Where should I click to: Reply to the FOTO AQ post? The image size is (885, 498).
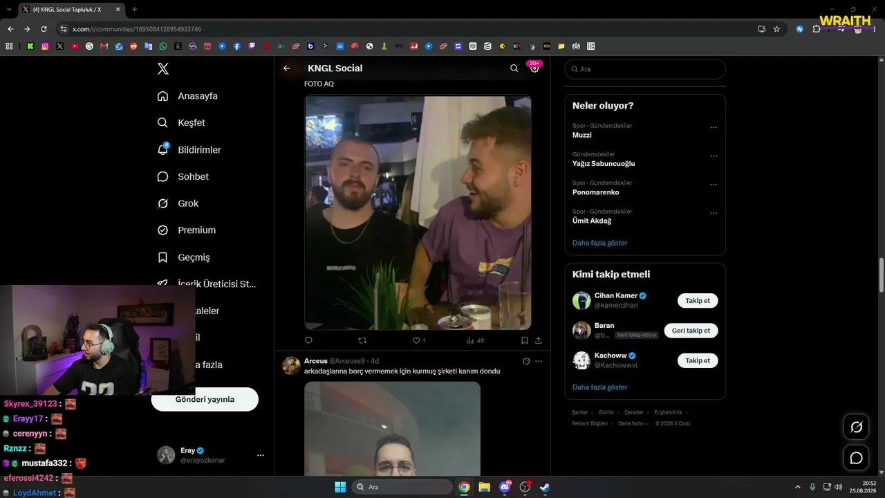pos(308,340)
